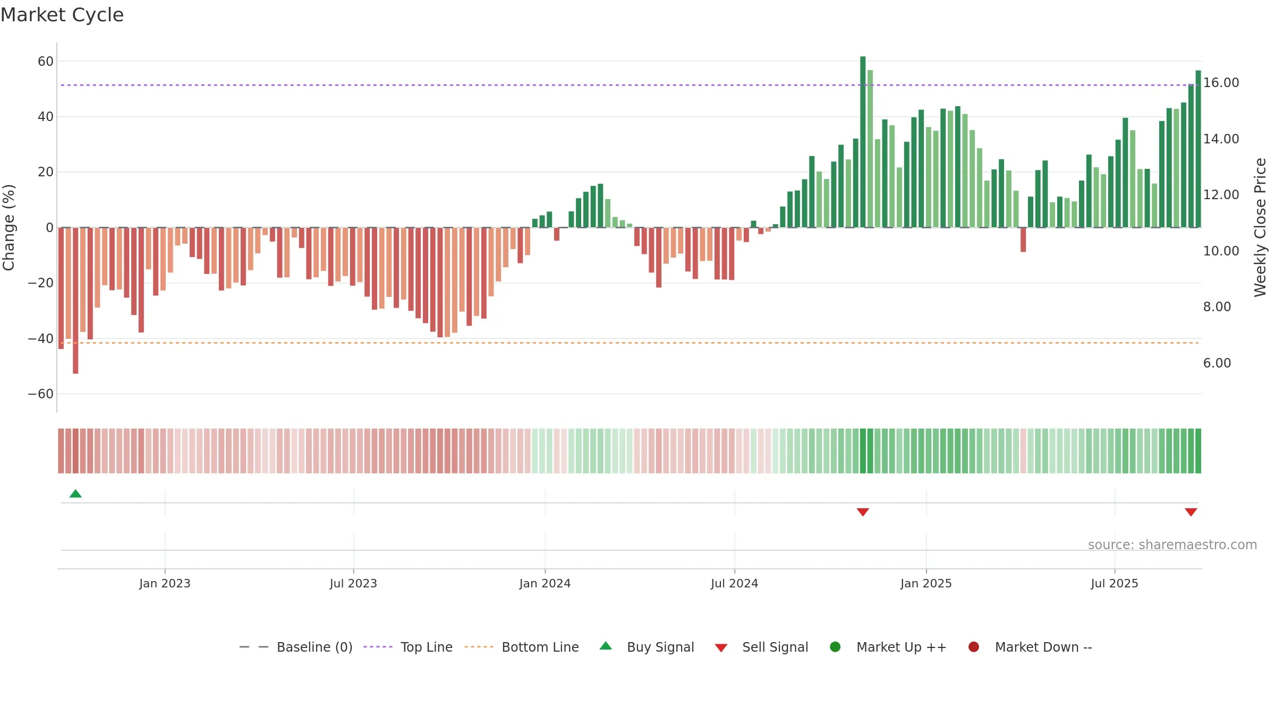
Task: Click the Jul 2024 axis label
Action: (x=735, y=583)
